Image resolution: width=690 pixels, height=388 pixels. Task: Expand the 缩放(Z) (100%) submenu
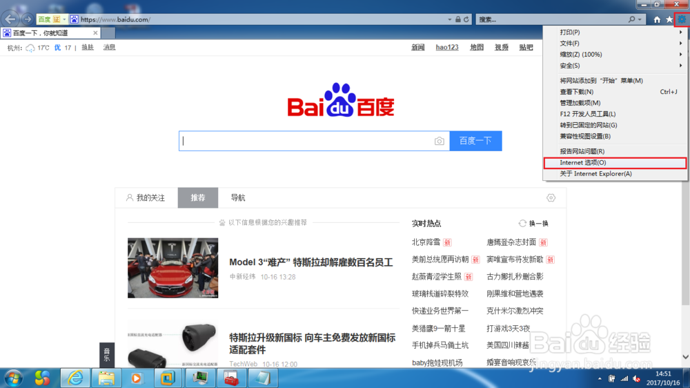(x=615, y=55)
